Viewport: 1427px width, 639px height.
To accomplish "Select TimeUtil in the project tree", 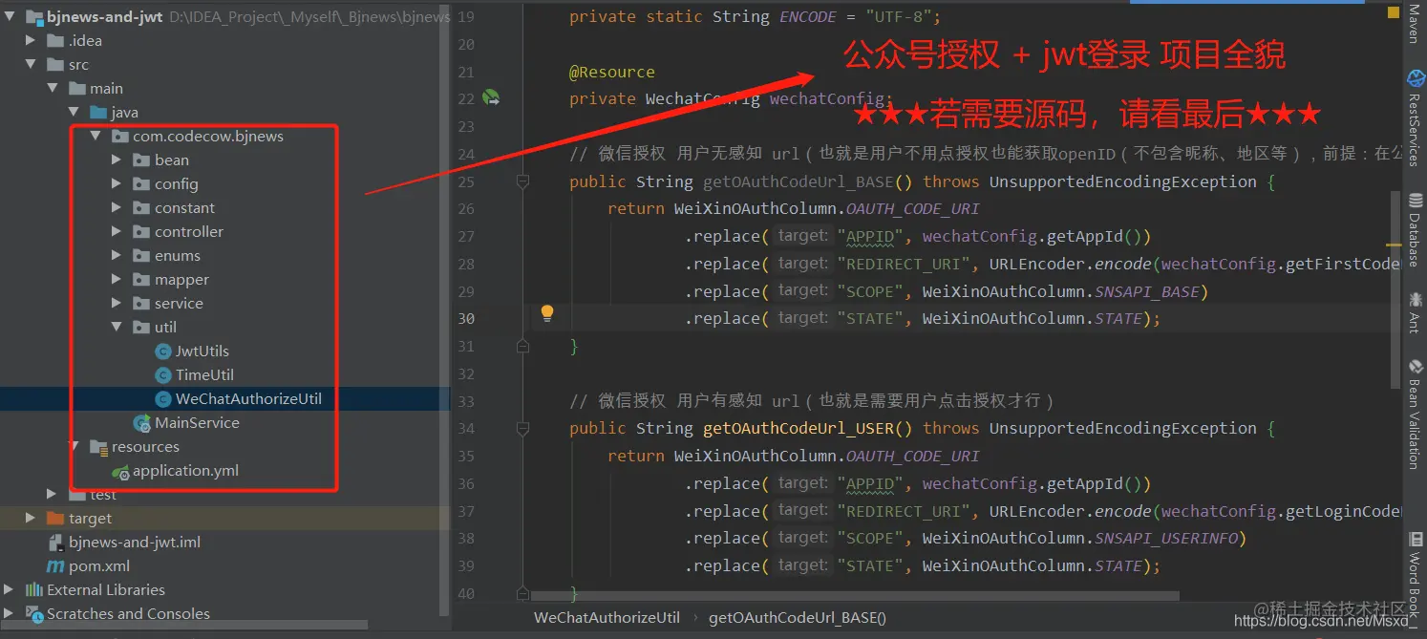I will 204,375.
